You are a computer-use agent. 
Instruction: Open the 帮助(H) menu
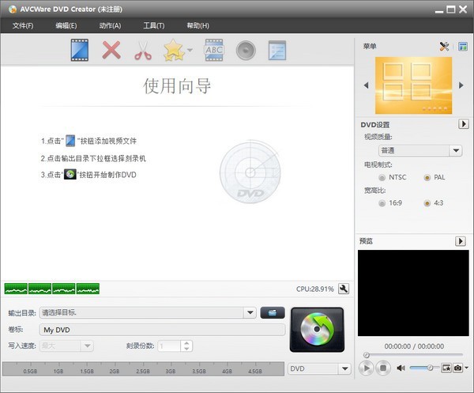pos(197,26)
